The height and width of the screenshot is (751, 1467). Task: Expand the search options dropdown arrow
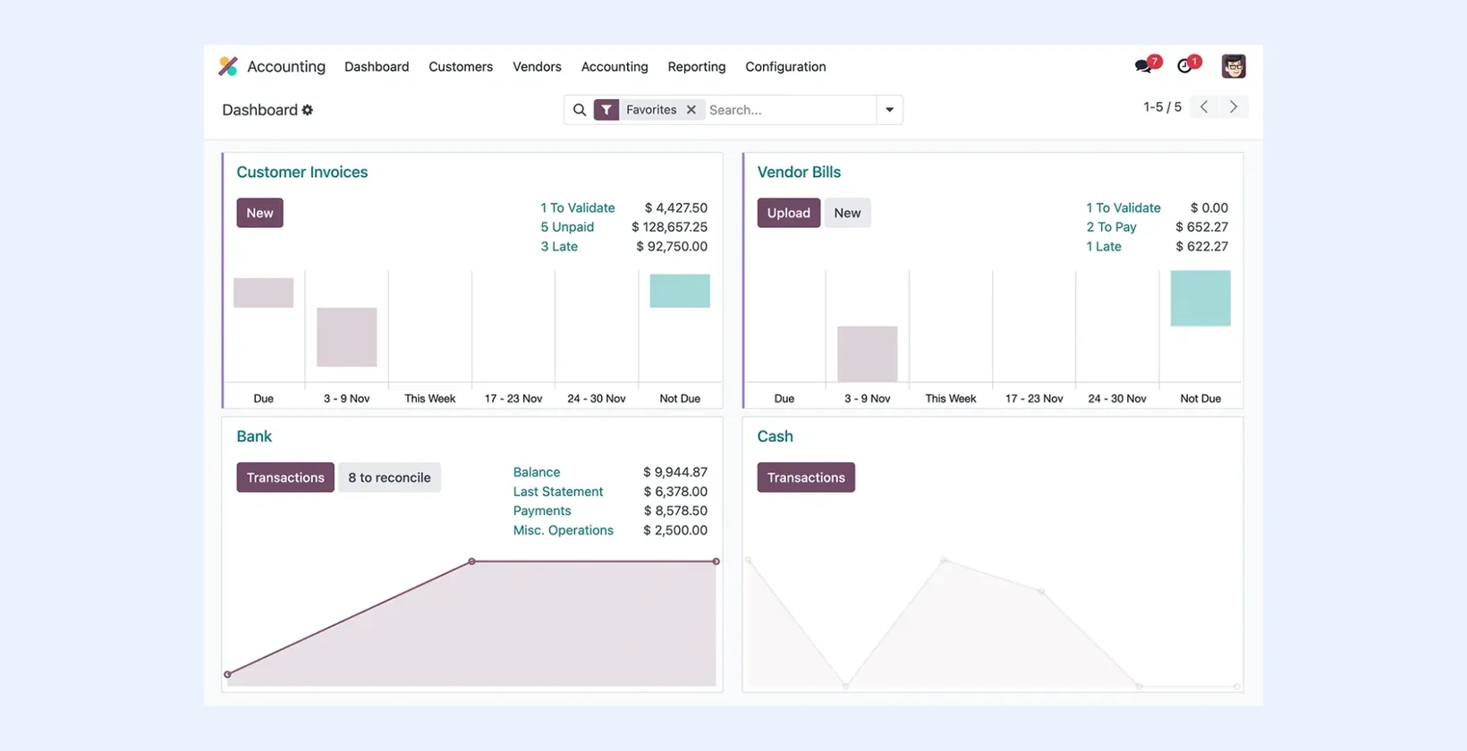point(889,110)
